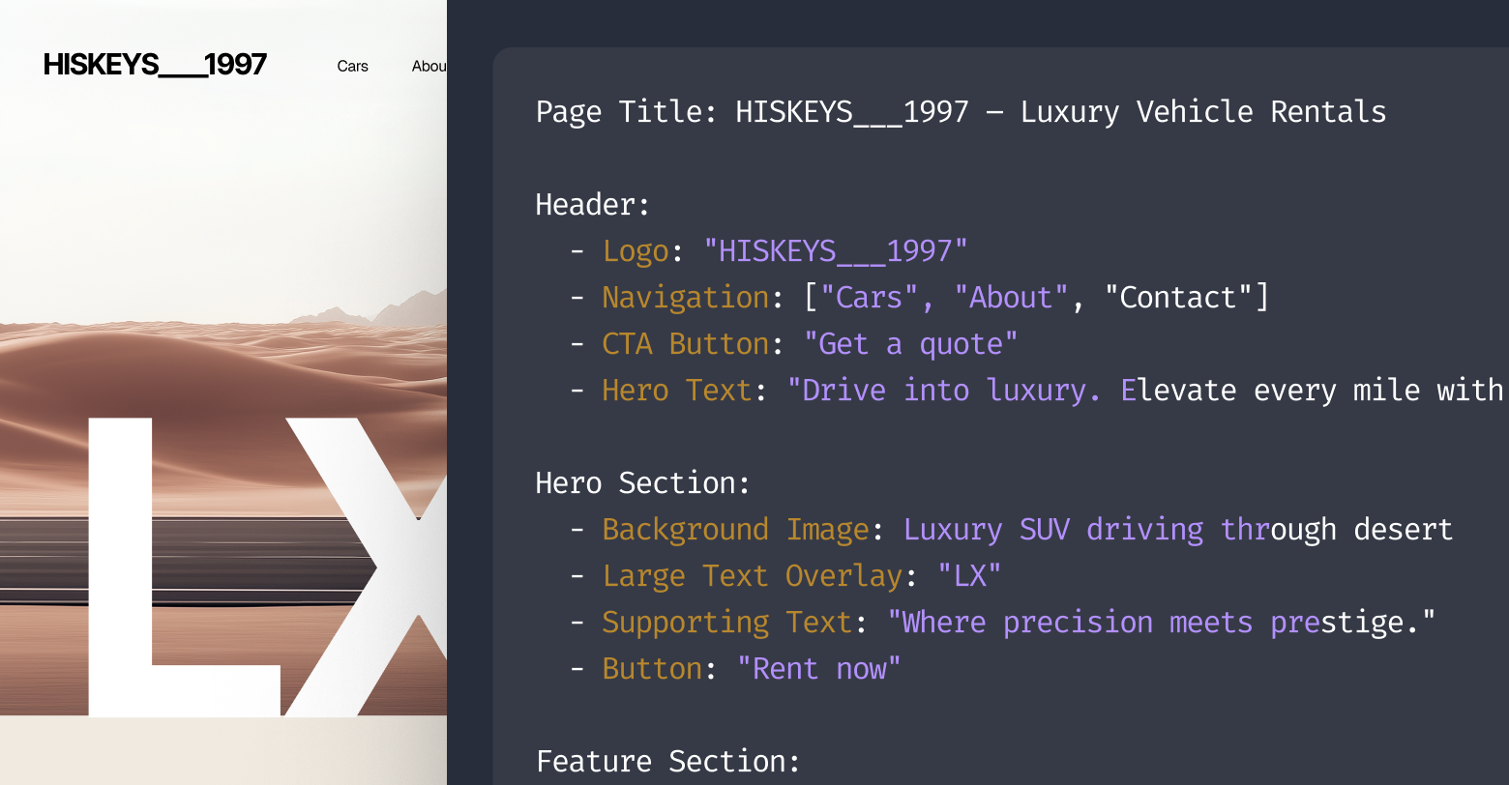Open the Cars navigation link
Image resolution: width=1509 pixels, height=785 pixels.
click(353, 66)
